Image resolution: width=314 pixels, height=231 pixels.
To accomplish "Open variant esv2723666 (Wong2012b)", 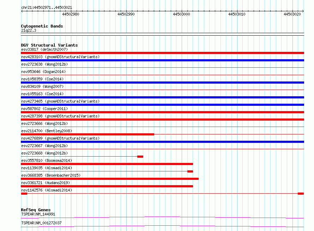I will point(44,123).
